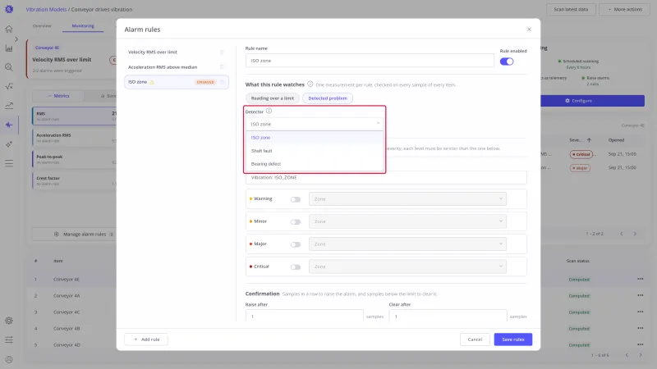Screen dimensions: 657x369
Task: Select the Acceleration RMS above median rule
Action: coord(176,67)
